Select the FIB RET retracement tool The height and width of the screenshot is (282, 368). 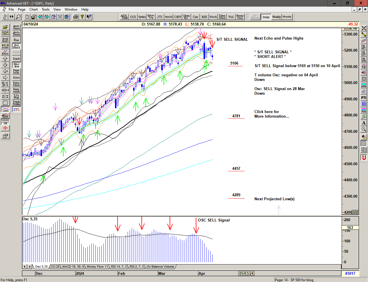pos(364,47)
